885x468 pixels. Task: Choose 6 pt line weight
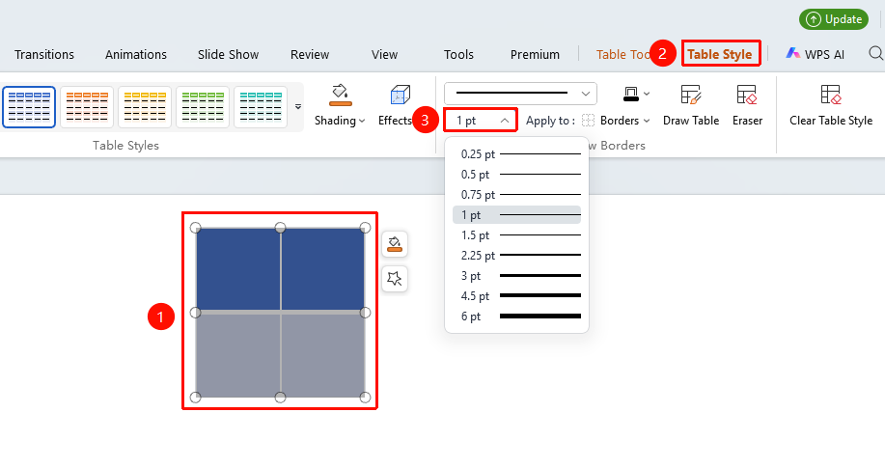[516, 317]
